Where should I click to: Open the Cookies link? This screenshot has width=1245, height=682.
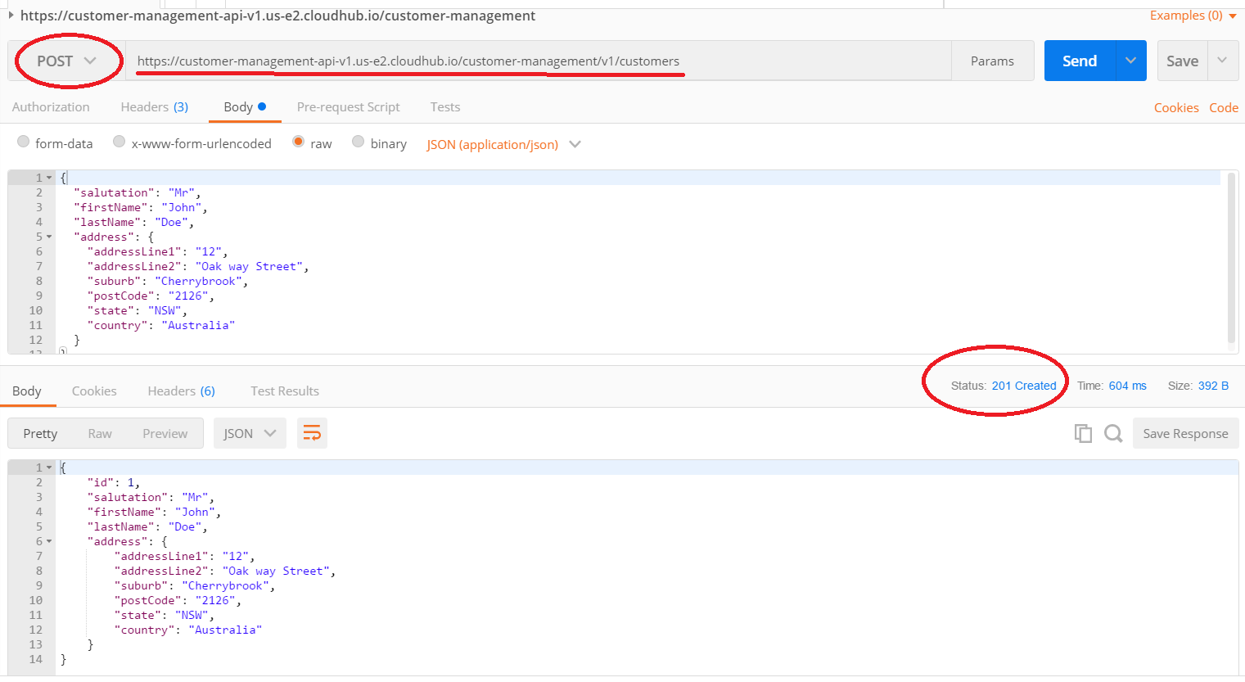1176,108
